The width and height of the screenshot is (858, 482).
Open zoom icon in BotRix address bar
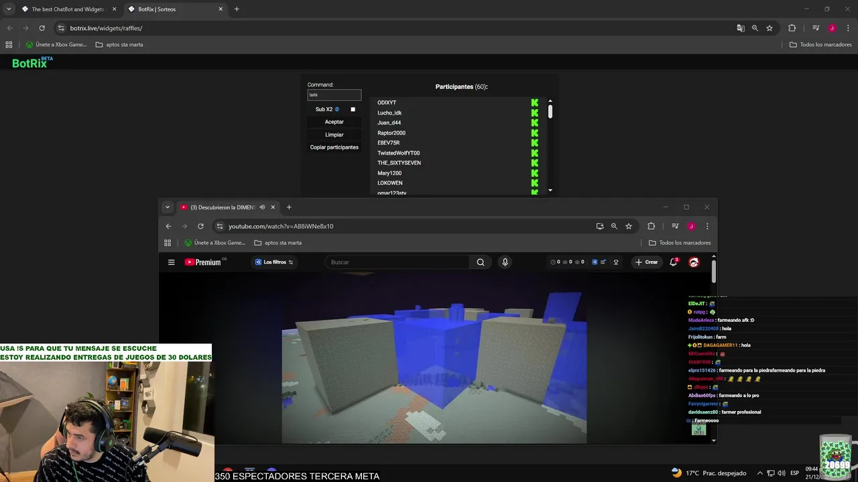click(755, 28)
